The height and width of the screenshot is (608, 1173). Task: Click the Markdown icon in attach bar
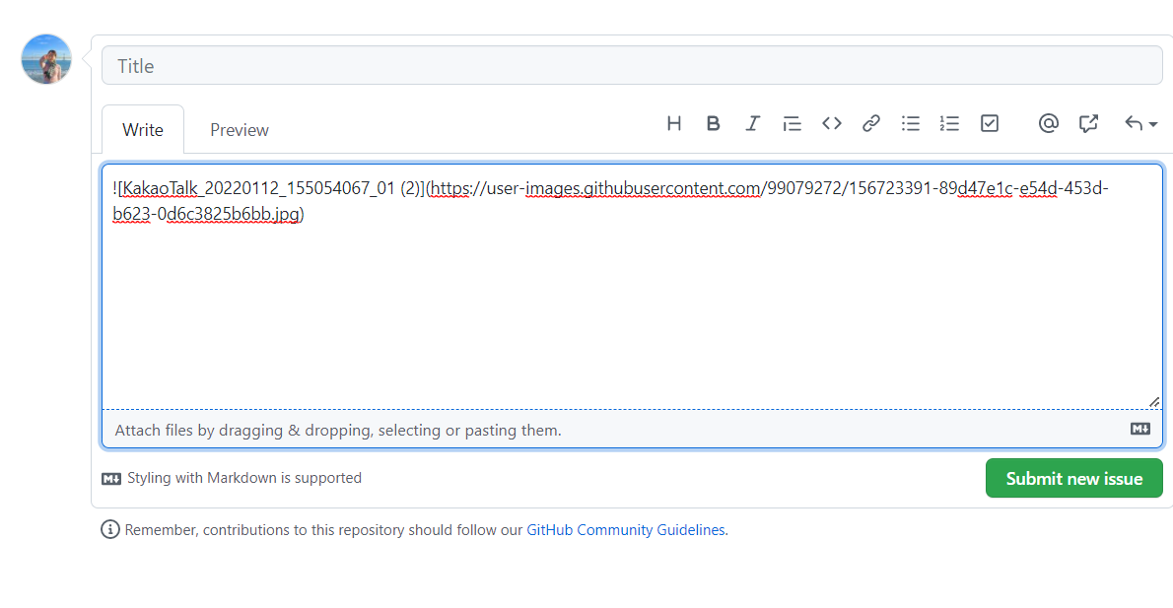coord(1140,429)
